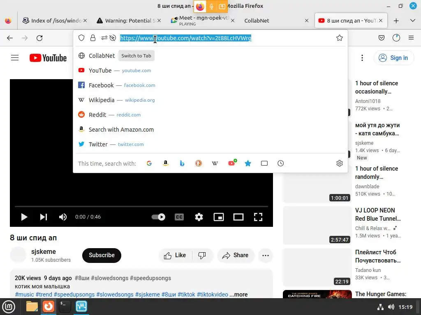Screen dimensions: 421x315
Task: Dislike the video
Action: (202, 255)
